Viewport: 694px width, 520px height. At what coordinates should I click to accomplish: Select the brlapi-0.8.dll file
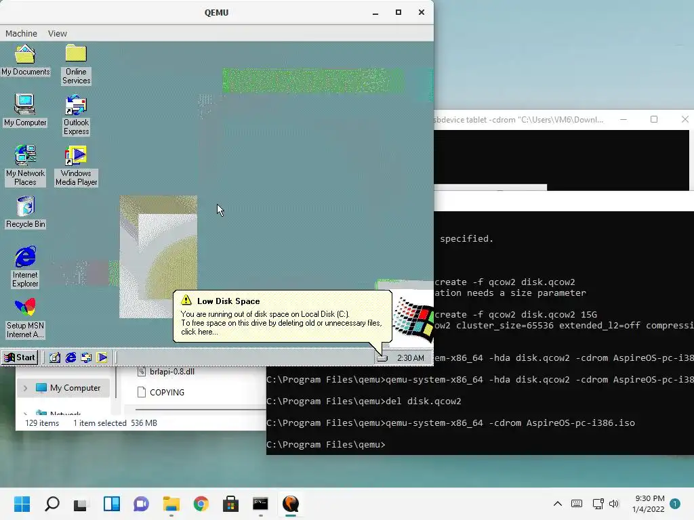pos(166,372)
